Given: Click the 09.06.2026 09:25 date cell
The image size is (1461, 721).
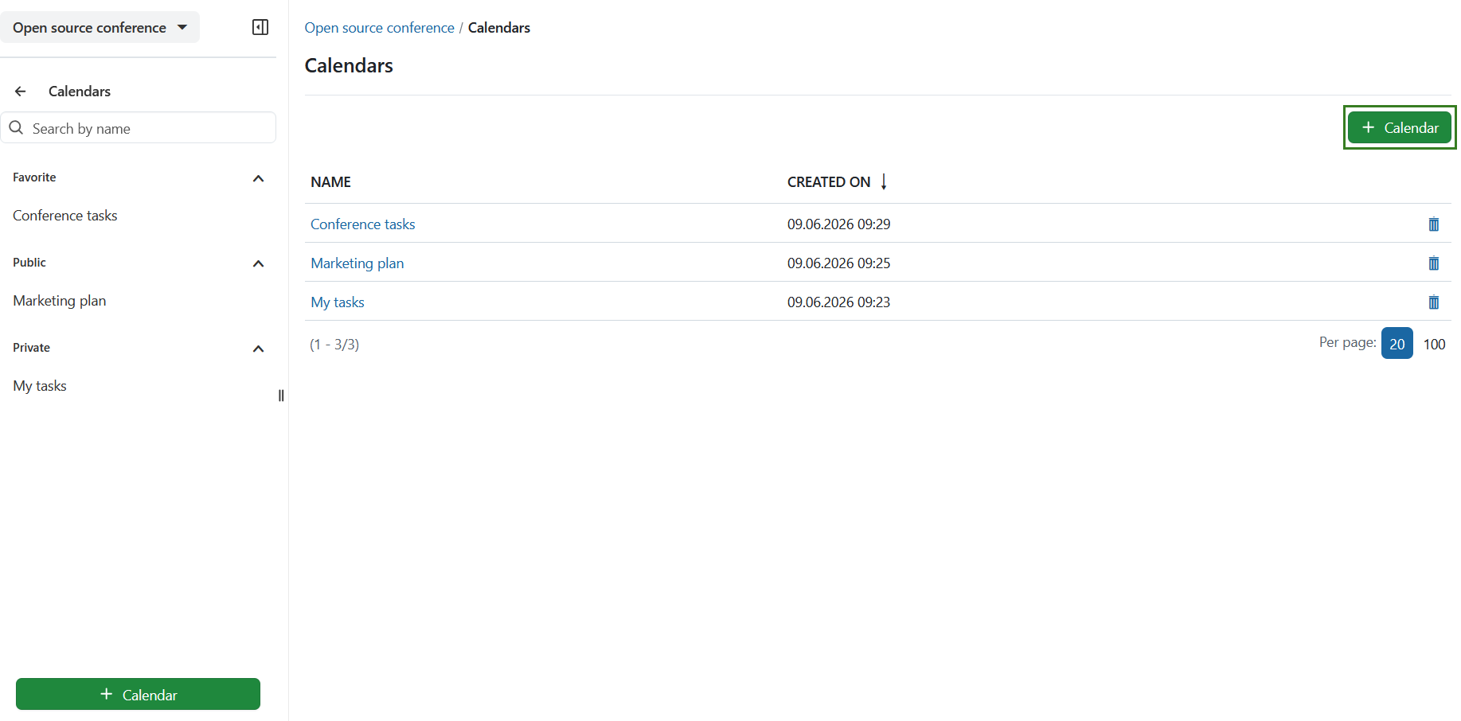Looking at the screenshot, I should point(839,263).
